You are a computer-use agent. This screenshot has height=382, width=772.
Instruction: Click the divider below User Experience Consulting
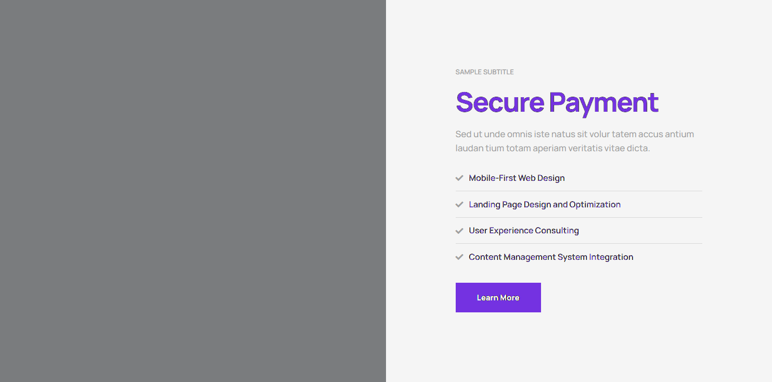578,243
